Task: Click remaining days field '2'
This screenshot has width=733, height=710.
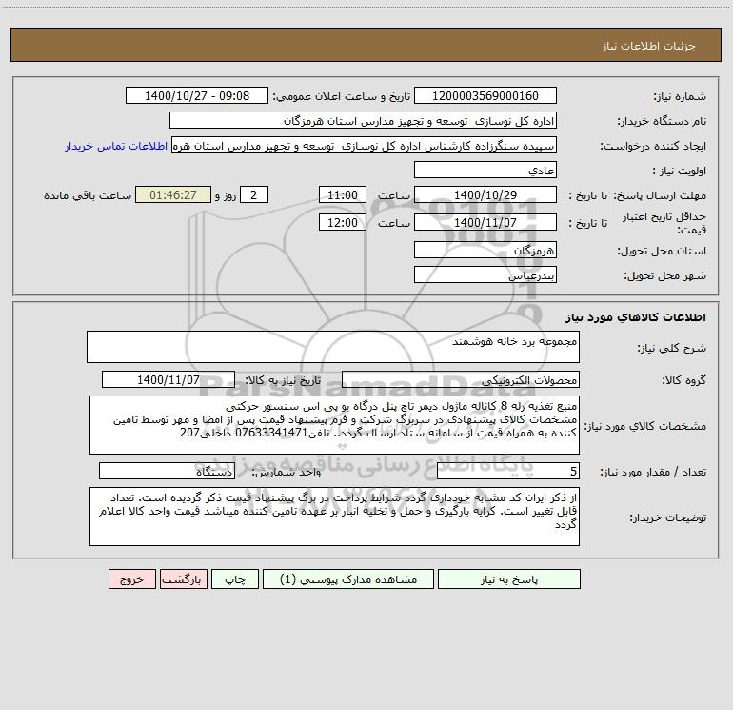Action: point(254,195)
